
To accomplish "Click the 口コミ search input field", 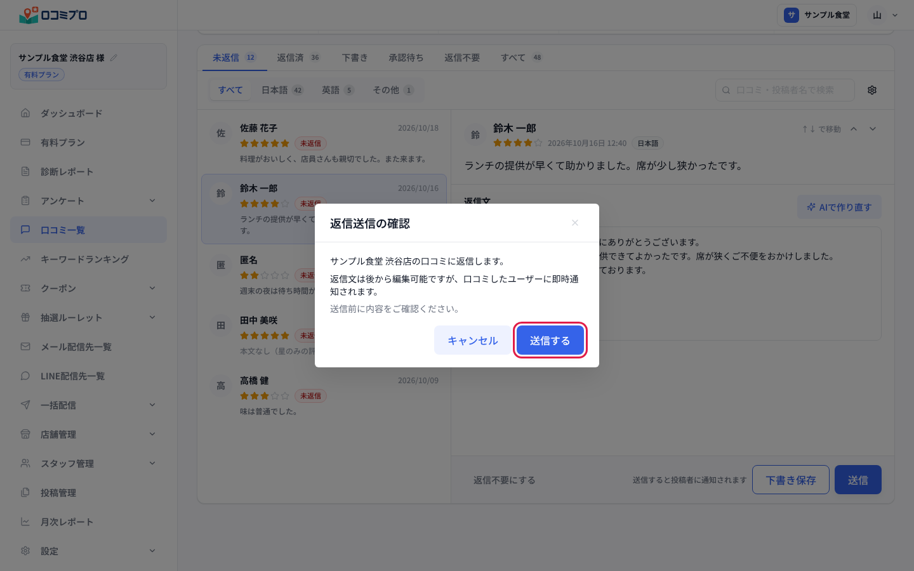I will pos(785,90).
